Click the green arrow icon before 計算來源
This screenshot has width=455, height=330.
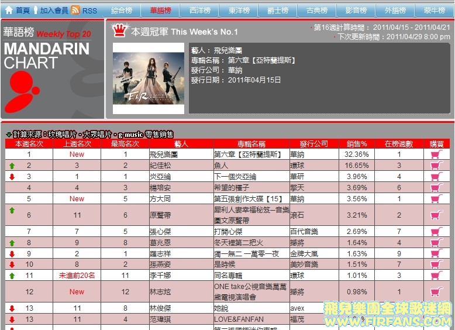9,135
